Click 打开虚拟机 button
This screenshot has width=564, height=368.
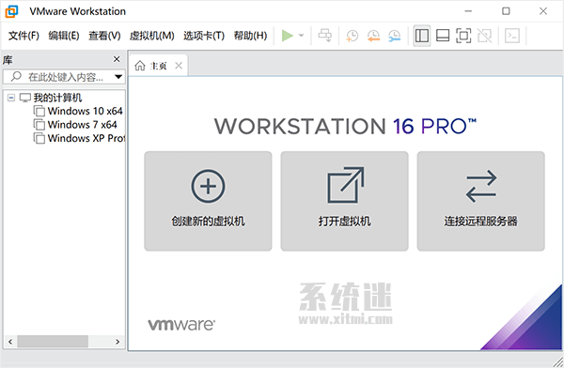[x=345, y=201]
